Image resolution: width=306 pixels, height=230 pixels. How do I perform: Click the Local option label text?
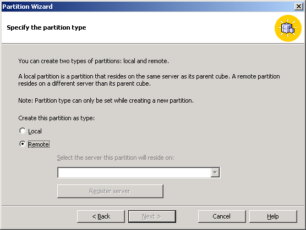click(x=35, y=131)
